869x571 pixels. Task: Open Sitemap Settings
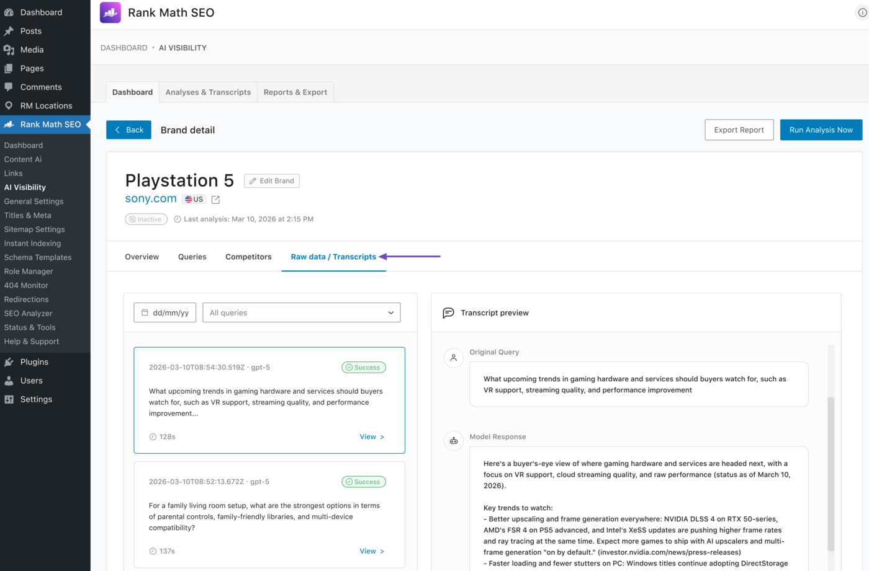click(x=34, y=229)
